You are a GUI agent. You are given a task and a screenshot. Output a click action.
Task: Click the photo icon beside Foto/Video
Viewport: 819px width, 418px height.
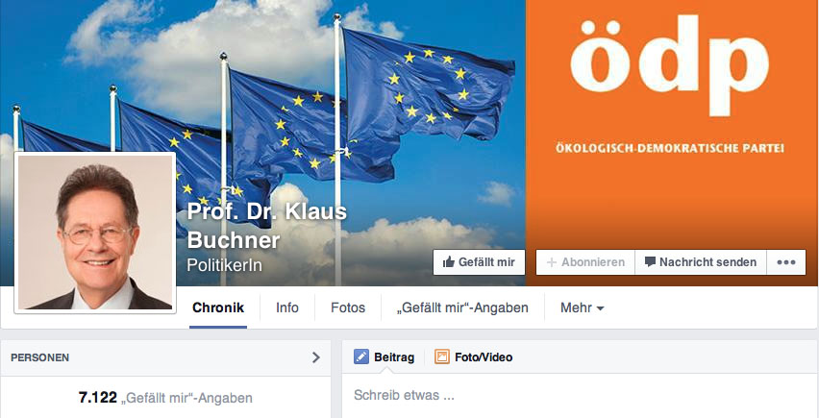tap(442, 357)
